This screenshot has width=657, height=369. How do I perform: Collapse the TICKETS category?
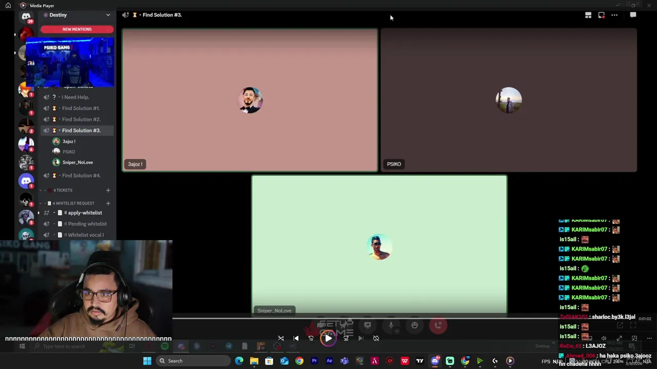64,190
